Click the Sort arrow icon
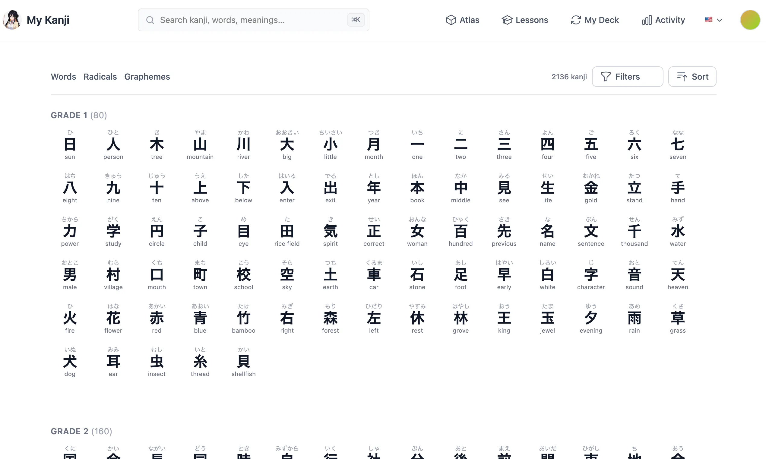 coord(682,77)
